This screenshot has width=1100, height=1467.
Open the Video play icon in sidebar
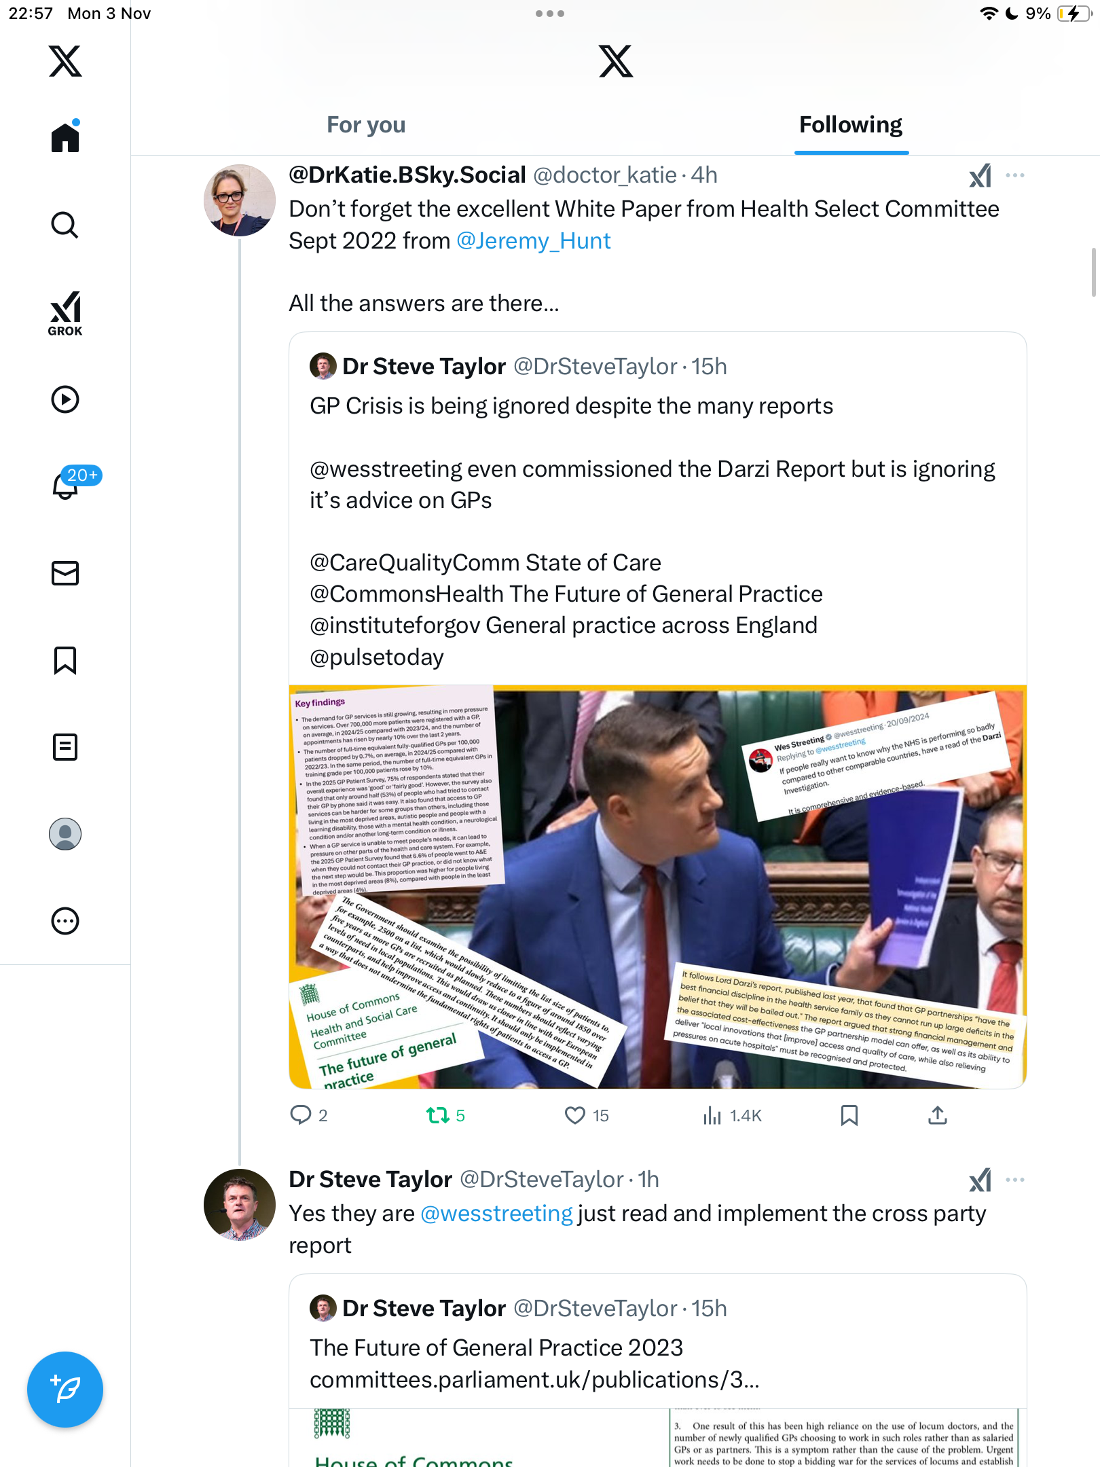pos(65,399)
